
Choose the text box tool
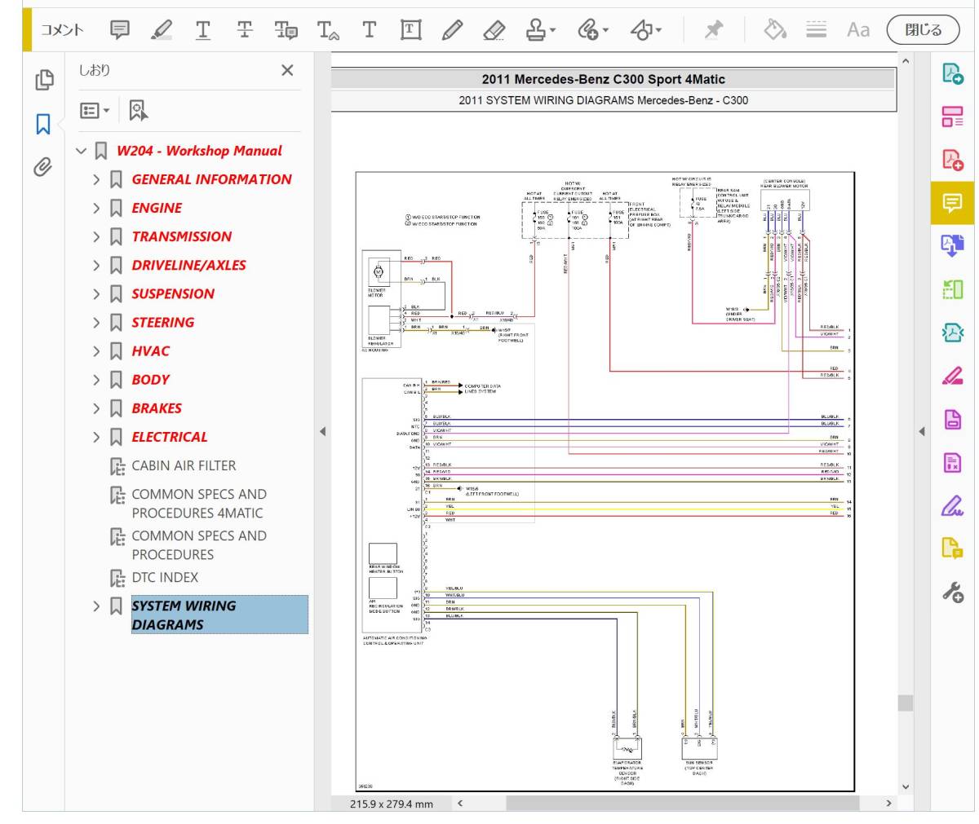pos(411,30)
